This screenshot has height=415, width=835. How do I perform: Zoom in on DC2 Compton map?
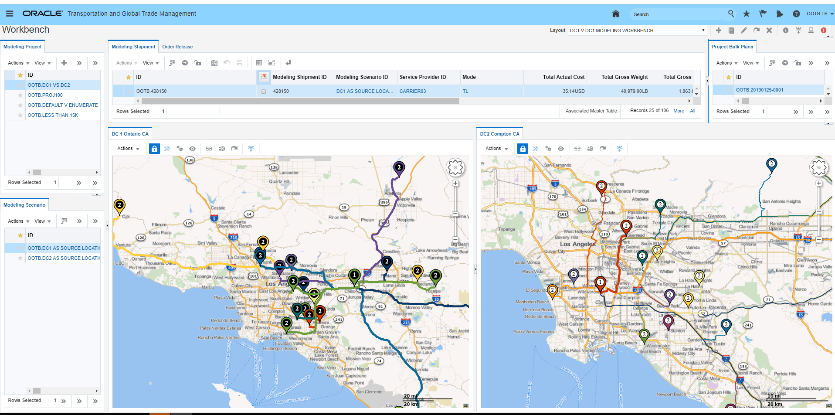coord(819,183)
